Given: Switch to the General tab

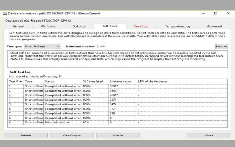Looking at the screenshot, I should tap(18, 26).
